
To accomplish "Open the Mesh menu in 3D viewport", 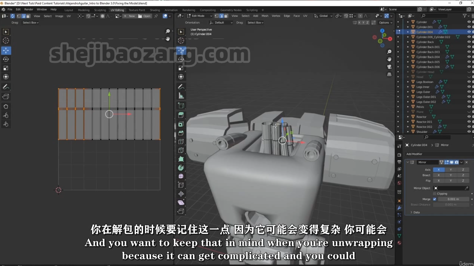I will click(265, 16).
